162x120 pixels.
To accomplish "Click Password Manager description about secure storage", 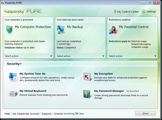I will pos(121,97).
